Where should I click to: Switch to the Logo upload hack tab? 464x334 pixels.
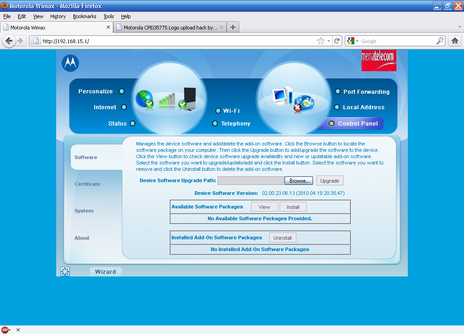point(170,27)
